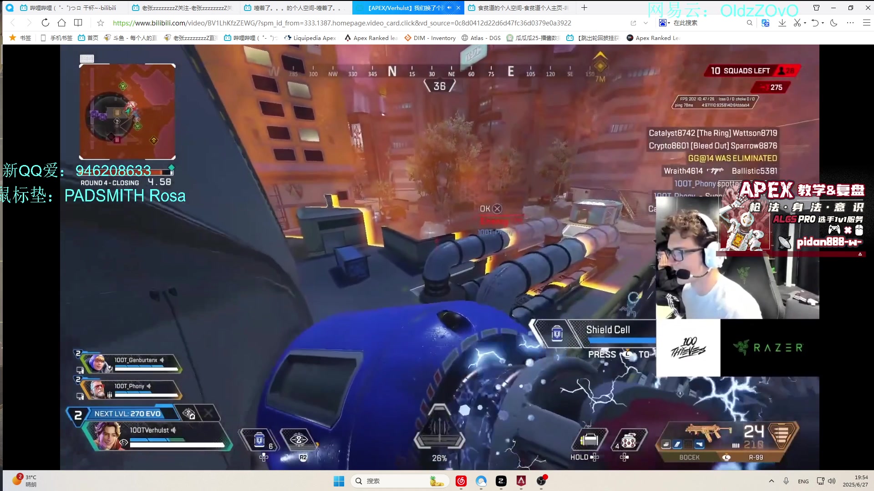Click the 100 Thieves logo overlay
Image resolution: width=874 pixels, height=491 pixels.
688,348
